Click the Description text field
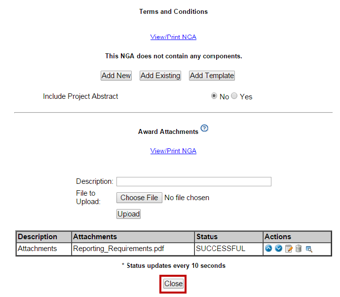340x297 pixels. pyautogui.click(x=193, y=181)
